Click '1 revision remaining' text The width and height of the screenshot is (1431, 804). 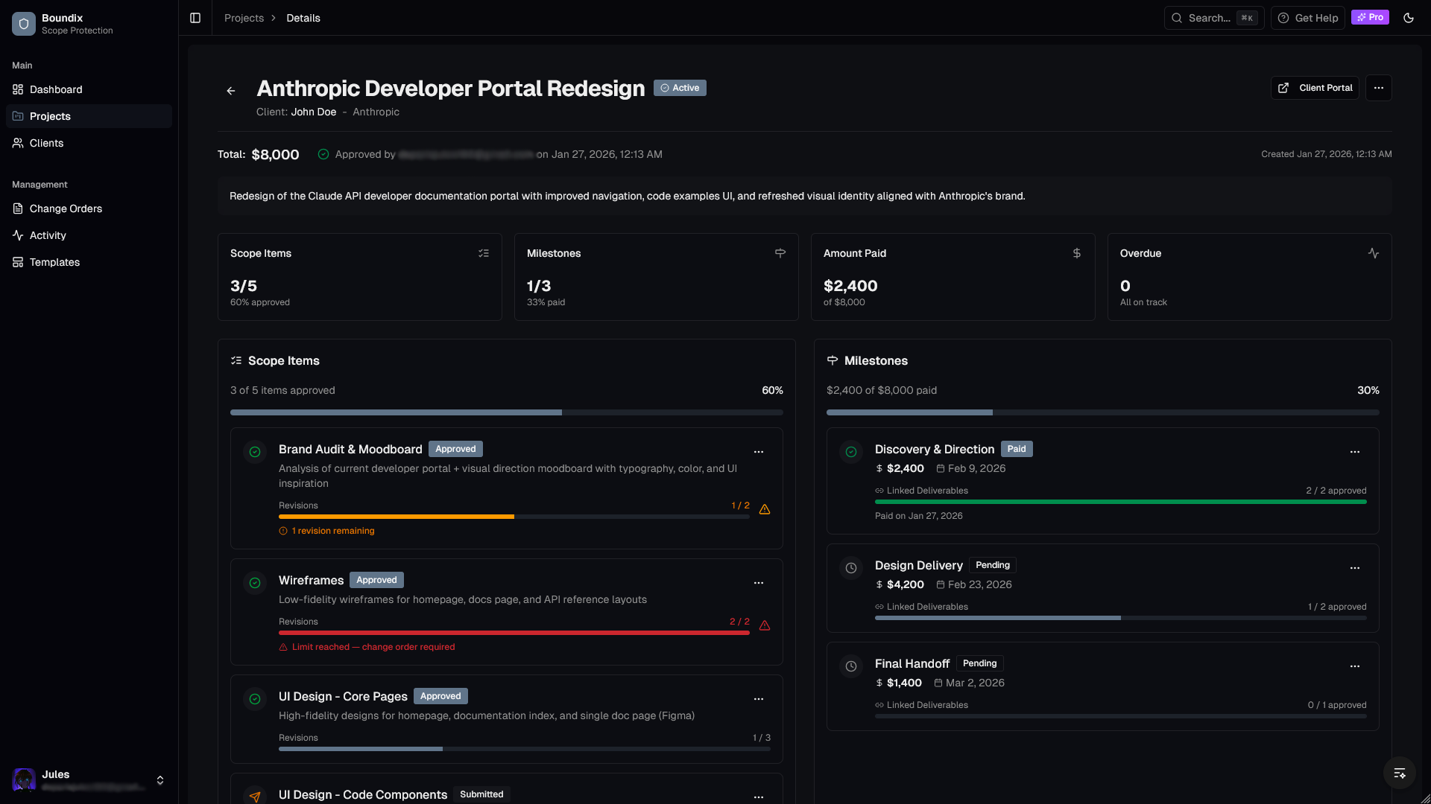333,531
